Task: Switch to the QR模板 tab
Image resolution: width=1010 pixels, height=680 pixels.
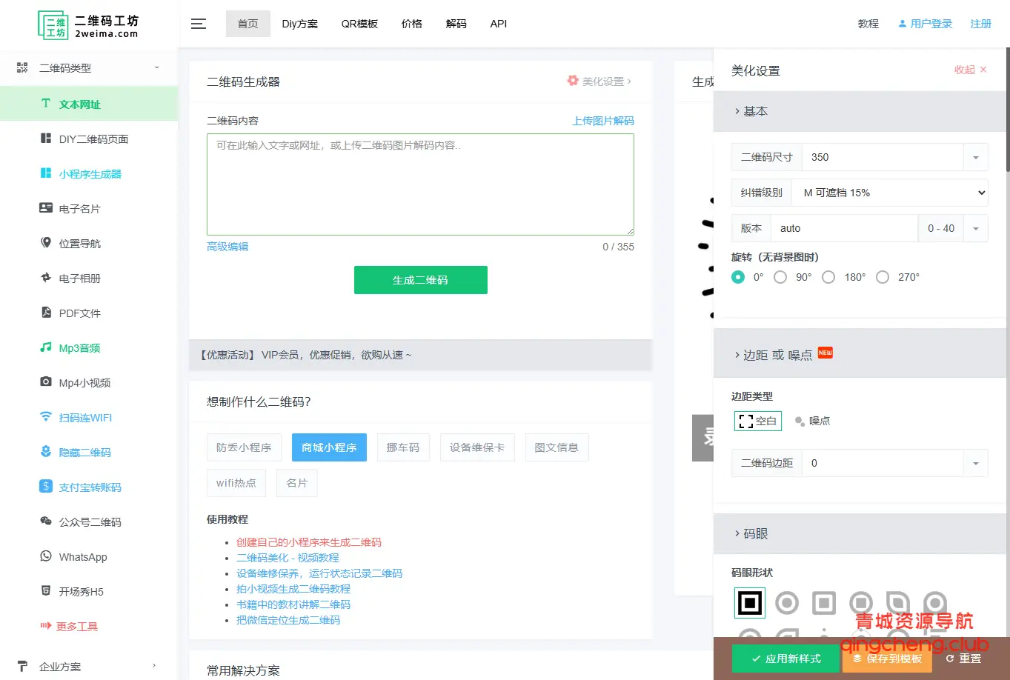Action: coord(359,23)
